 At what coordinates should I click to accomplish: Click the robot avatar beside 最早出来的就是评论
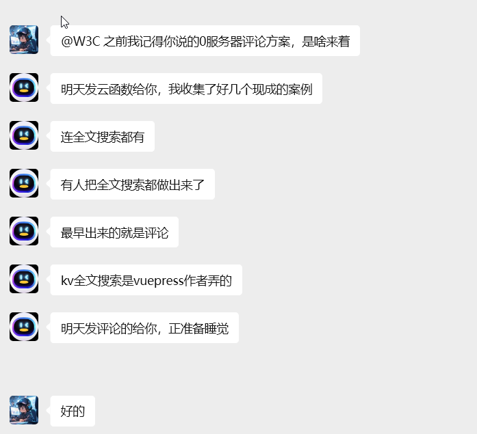pyautogui.click(x=24, y=231)
